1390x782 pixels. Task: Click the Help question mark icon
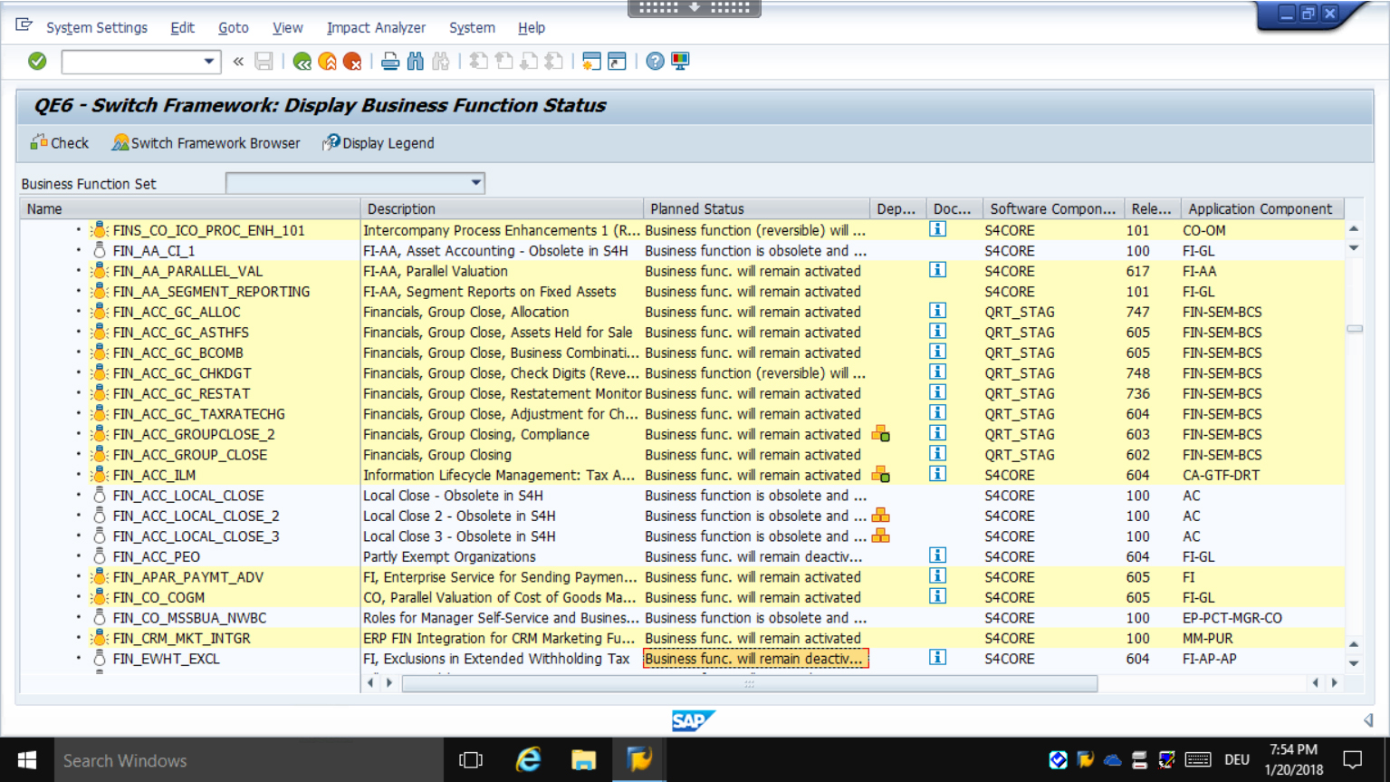pos(655,61)
